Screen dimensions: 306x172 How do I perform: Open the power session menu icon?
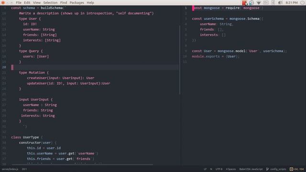(x=302, y=3)
